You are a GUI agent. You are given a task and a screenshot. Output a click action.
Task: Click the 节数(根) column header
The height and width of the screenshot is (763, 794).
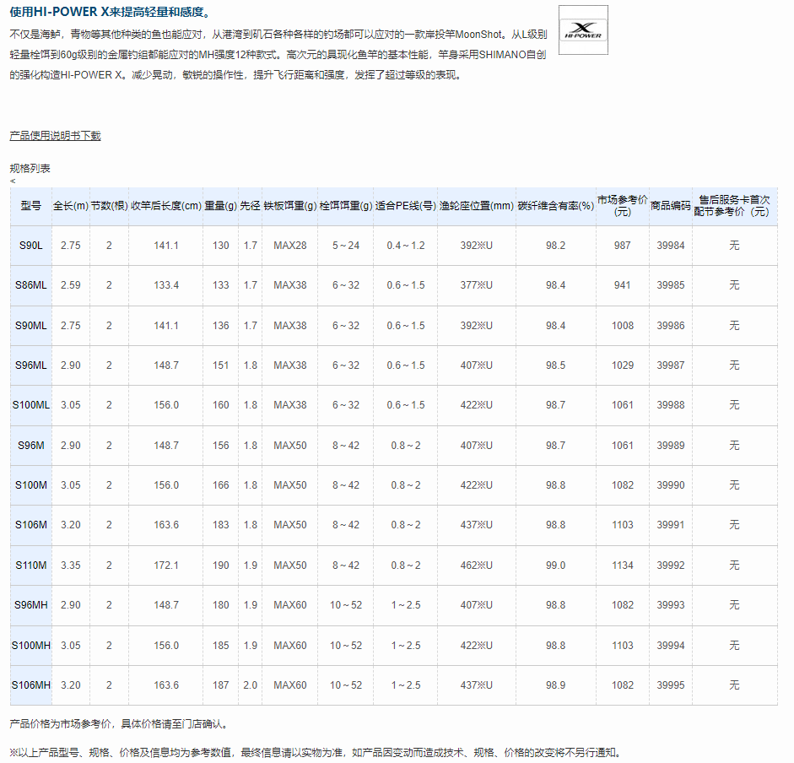point(110,206)
